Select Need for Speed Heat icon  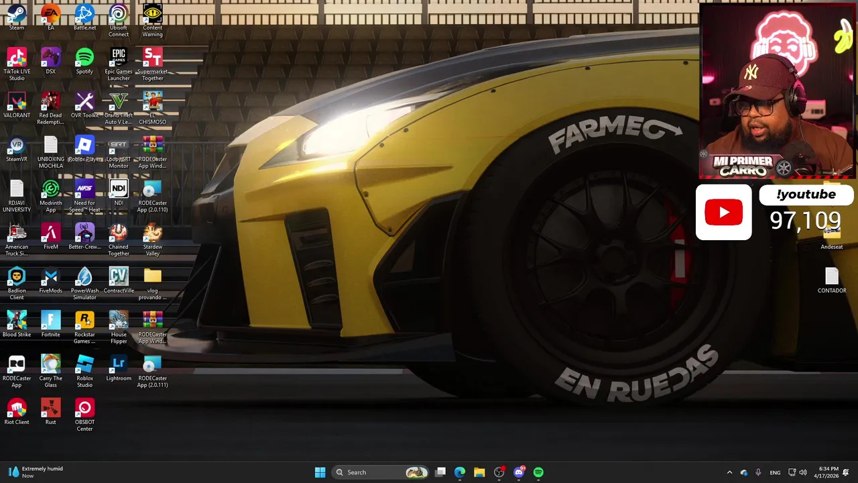coord(84,196)
